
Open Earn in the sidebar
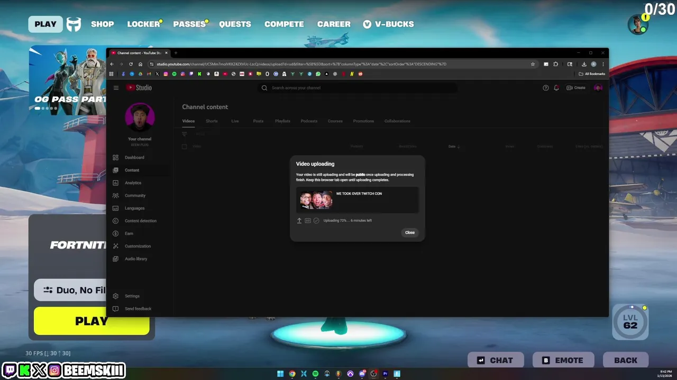[x=129, y=233]
